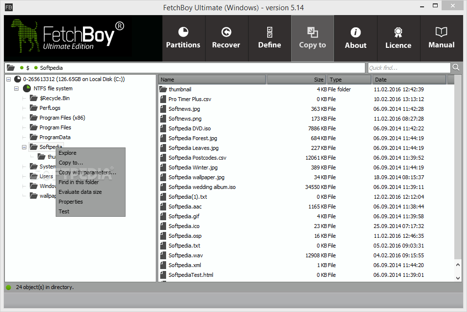Image resolution: width=467 pixels, height=312 pixels.
Task: Open the Partitions toolbar button
Action: tap(183, 39)
